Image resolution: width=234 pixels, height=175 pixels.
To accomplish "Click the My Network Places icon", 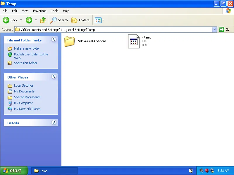I will [10, 109].
